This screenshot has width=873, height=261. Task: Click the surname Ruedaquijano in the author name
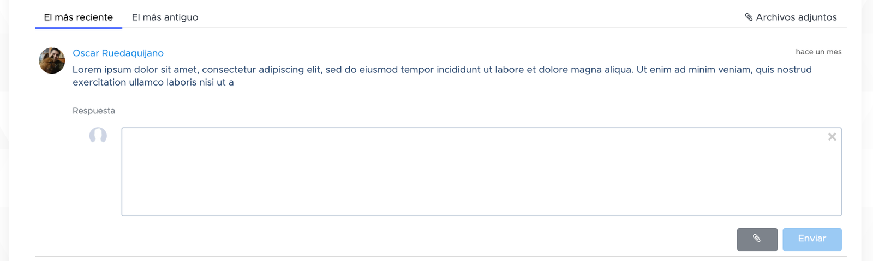click(x=133, y=53)
